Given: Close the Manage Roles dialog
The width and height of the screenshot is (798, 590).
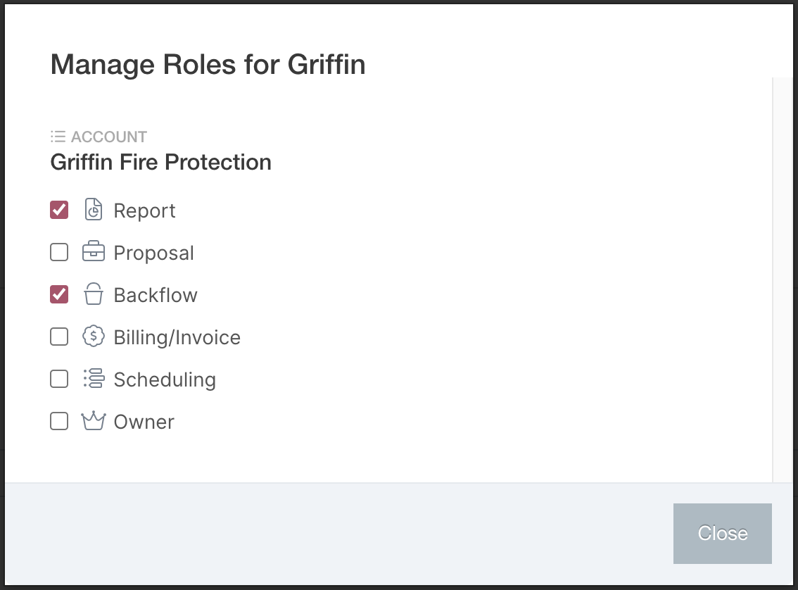Looking at the screenshot, I should point(722,534).
